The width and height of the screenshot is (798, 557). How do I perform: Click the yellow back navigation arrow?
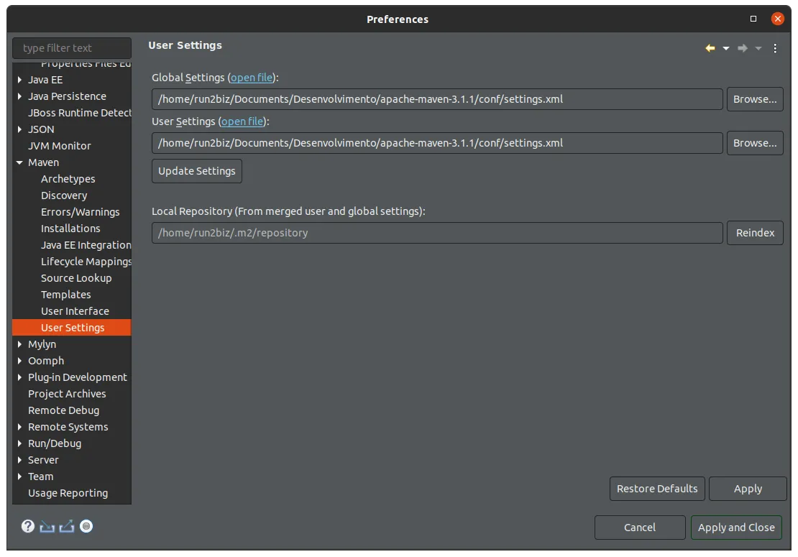coord(710,48)
